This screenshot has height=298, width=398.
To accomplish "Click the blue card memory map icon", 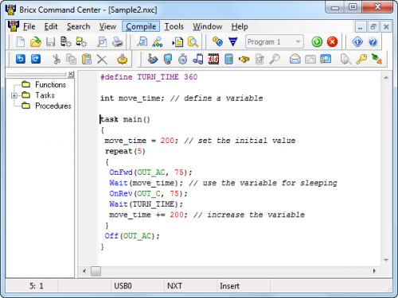I will coord(326,59).
